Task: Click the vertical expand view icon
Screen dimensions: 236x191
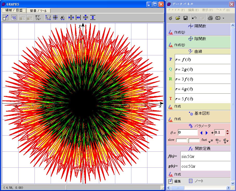Action: pos(93,18)
